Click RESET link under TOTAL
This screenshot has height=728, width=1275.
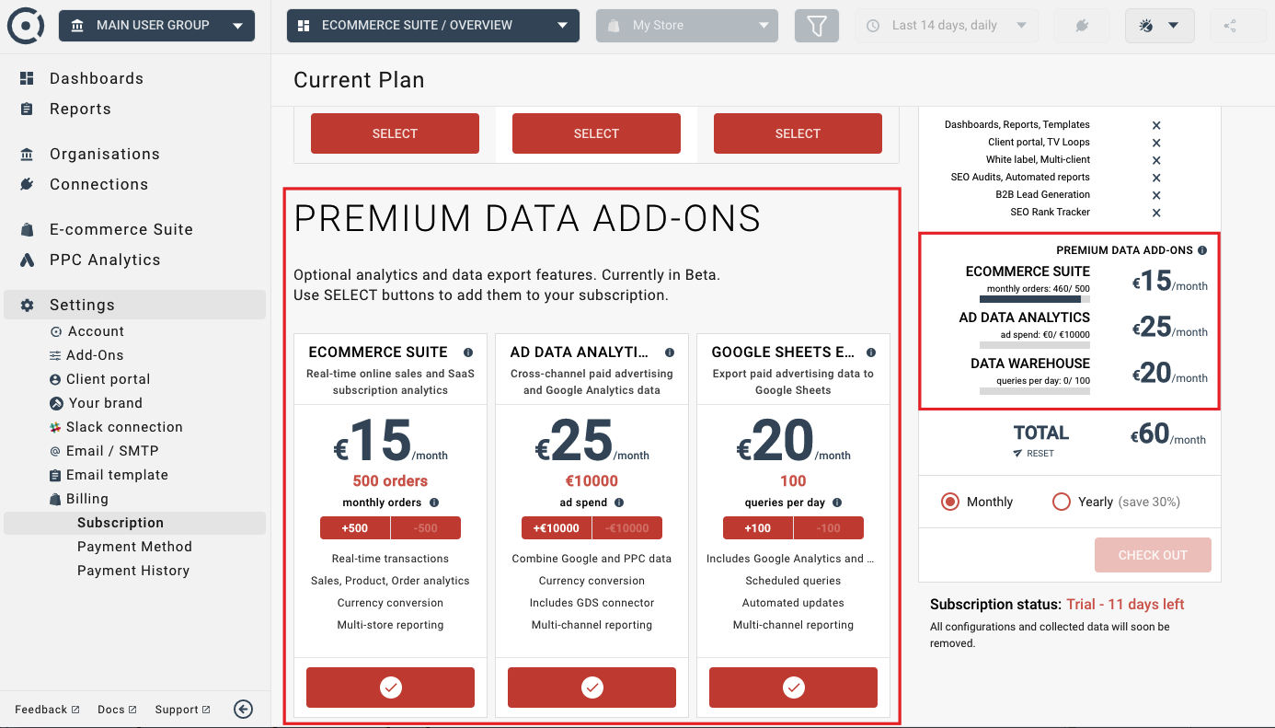click(1040, 454)
